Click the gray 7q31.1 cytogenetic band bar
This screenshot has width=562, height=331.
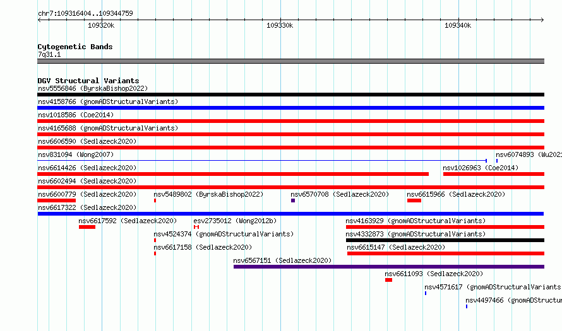(x=290, y=61)
